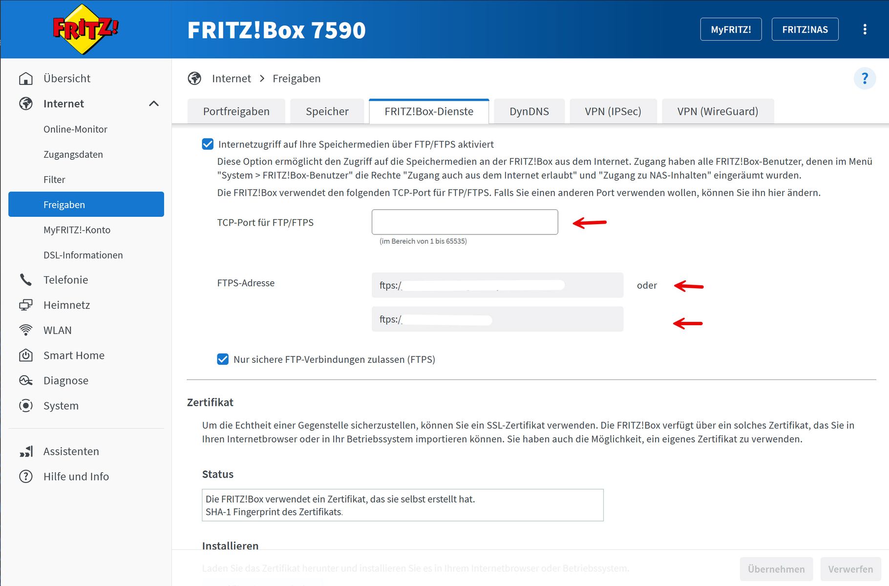The width and height of the screenshot is (889, 586).
Task: Uncheck Nur sichere FTP-Verbindungen zulassen
Action: (223, 359)
